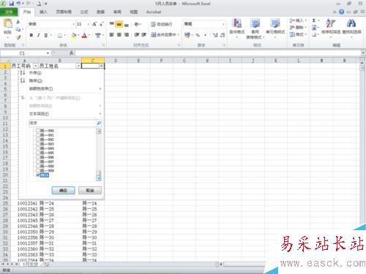366x274 pixels.
Task: Click the Excel Help question mark icon
Action: click(x=342, y=12)
